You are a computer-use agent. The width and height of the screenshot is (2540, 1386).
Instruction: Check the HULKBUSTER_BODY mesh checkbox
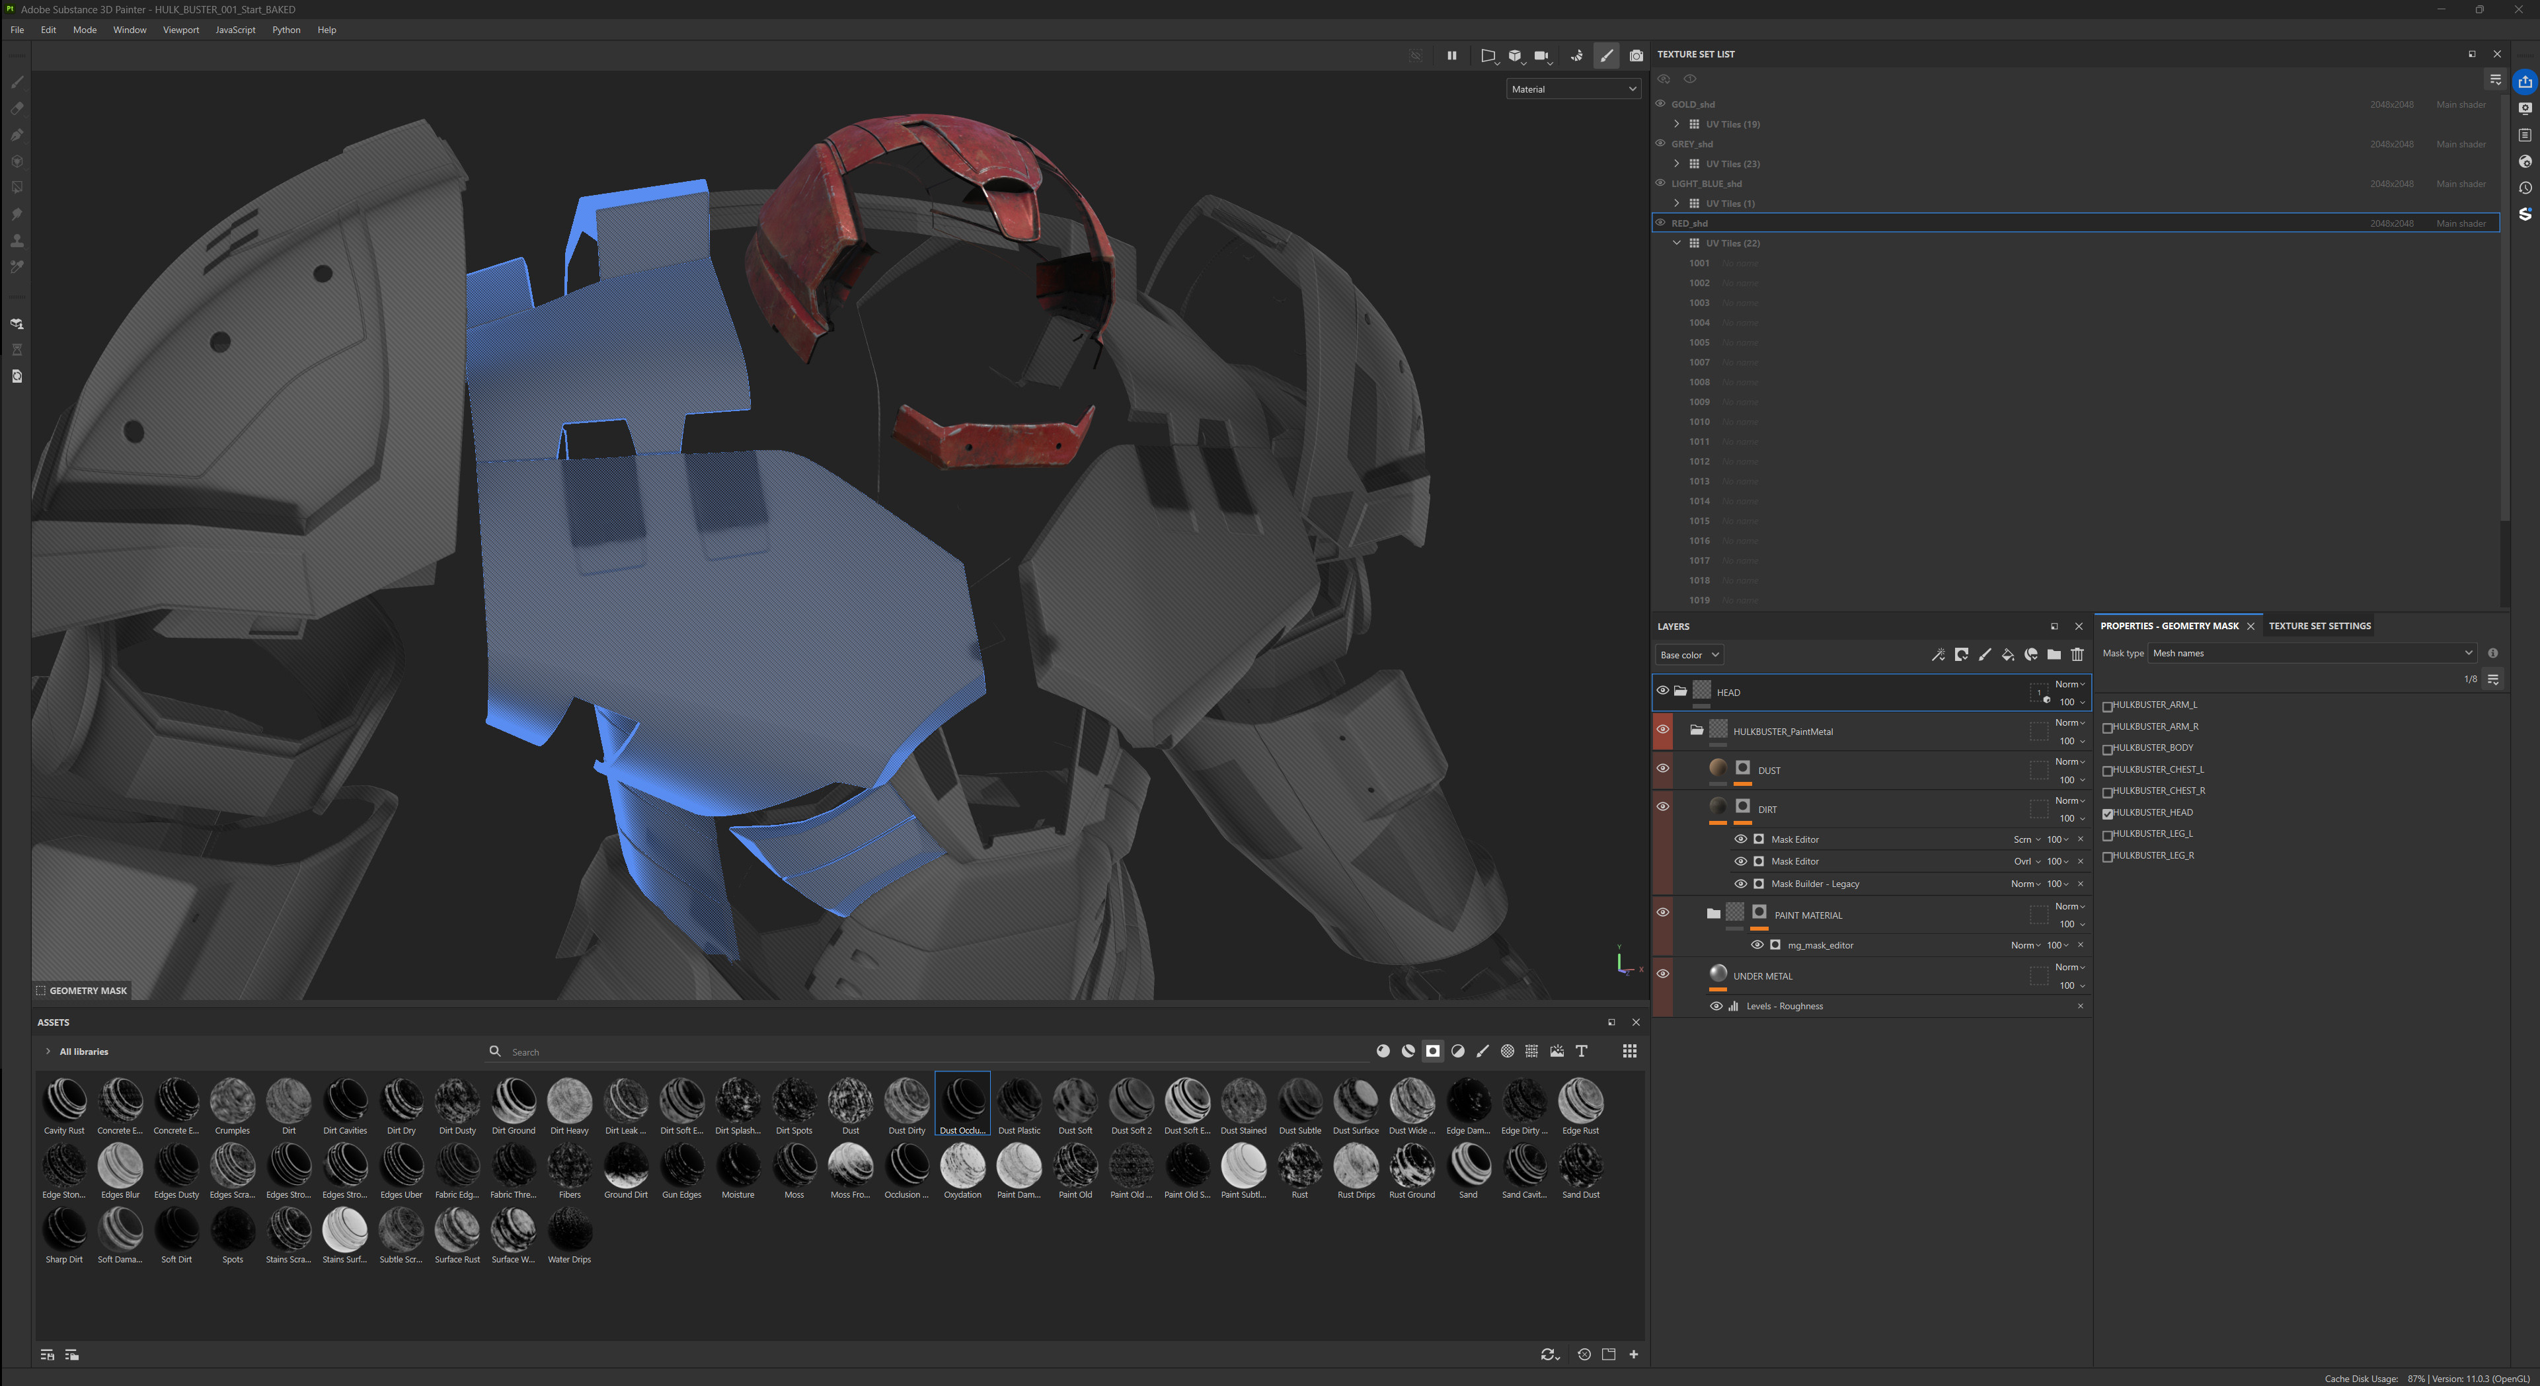click(x=2107, y=750)
